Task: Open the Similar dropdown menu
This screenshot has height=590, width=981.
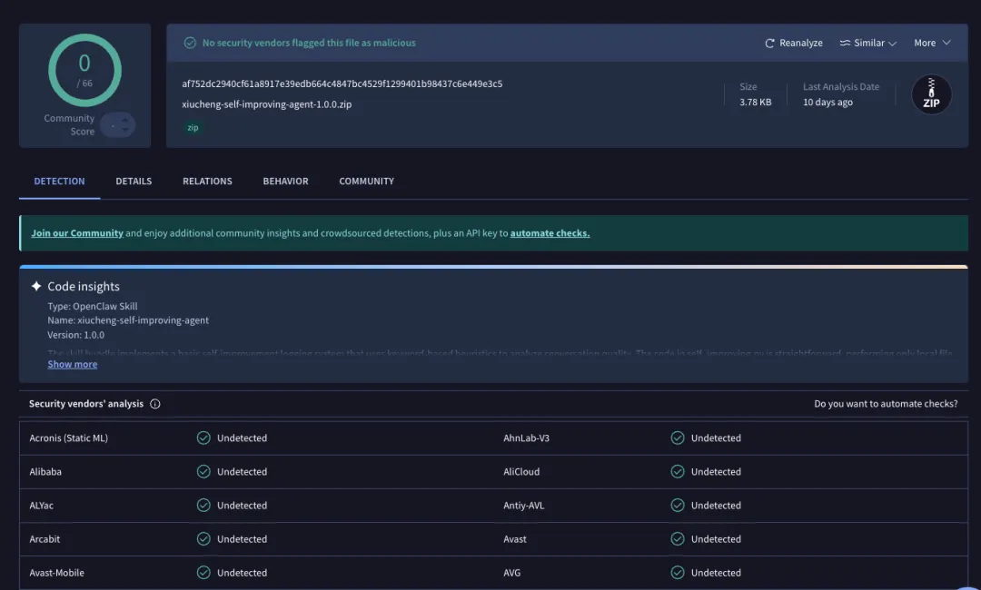Action: coord(868,44)
